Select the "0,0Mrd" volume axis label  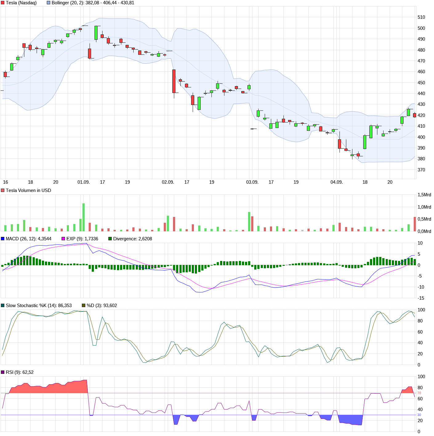tap(424, 231)
